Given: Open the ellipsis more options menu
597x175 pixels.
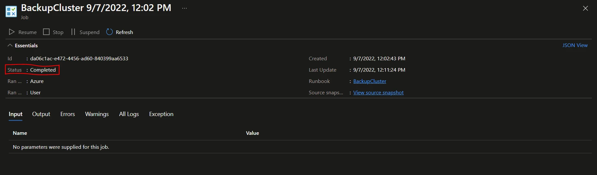Looking at the screenshot, I should pos(184,8).
